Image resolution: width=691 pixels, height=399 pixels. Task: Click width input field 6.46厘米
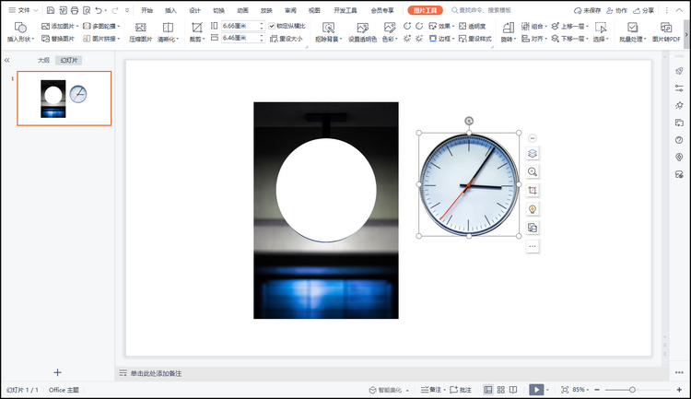(240, 39)
